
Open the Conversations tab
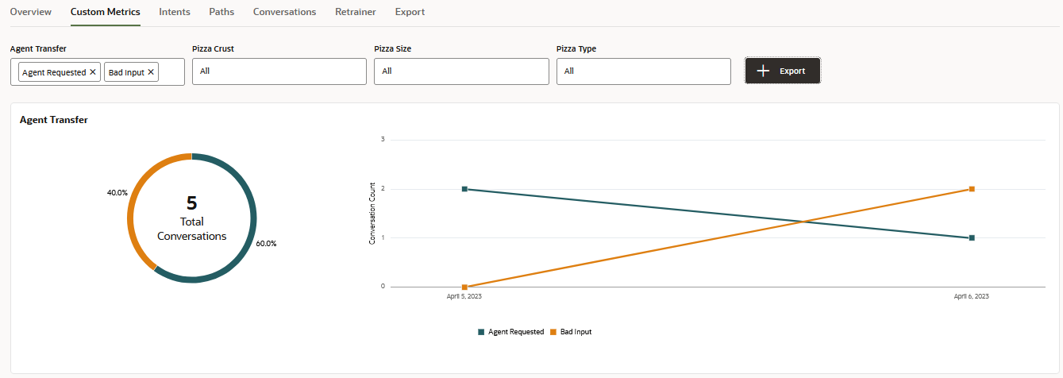(x=284, y=12)
